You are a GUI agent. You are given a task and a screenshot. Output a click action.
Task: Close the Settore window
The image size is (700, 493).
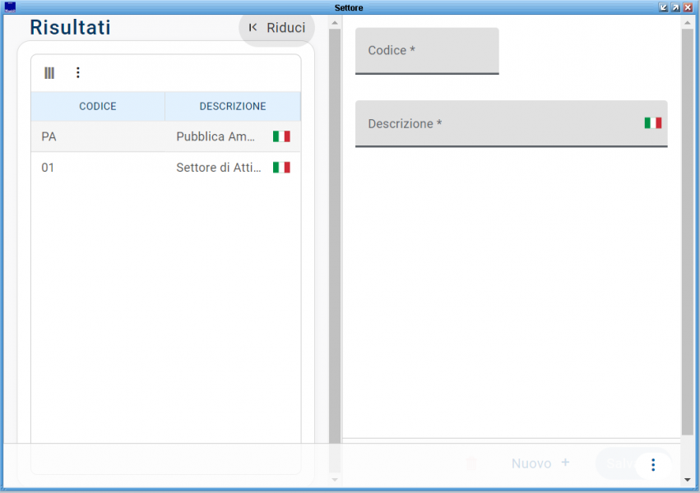click(688, 7)
